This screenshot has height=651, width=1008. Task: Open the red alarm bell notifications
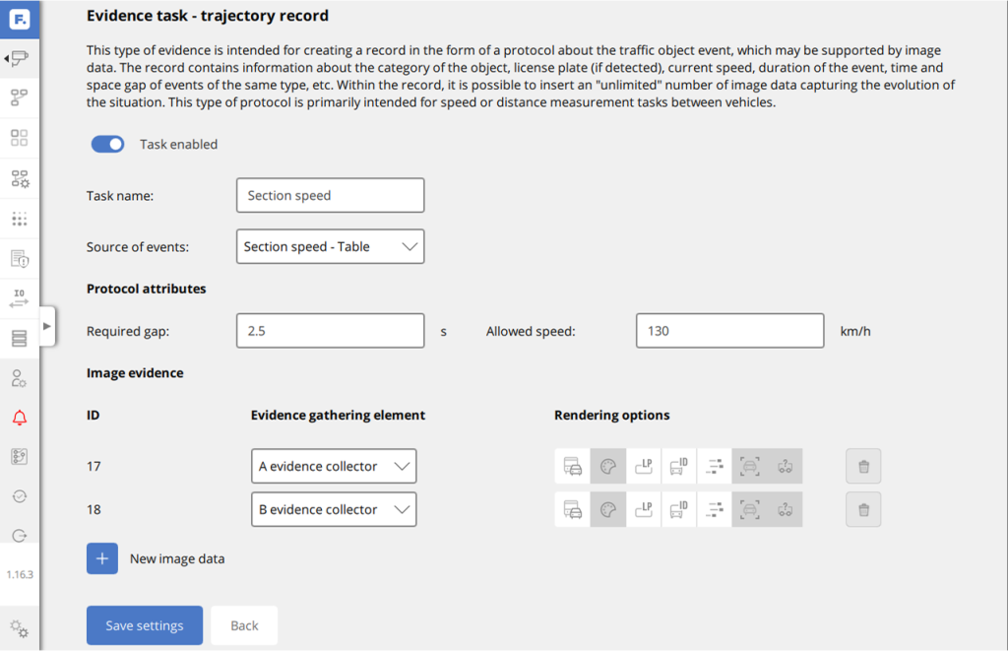tap(19, 418)
